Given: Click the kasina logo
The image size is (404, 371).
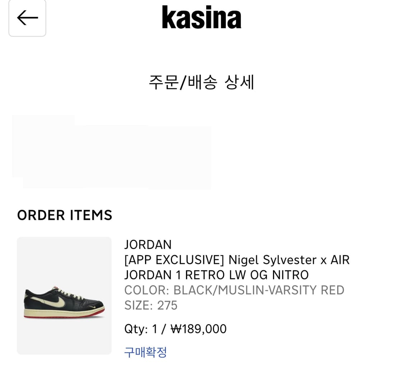Looking at the screenshot, I should click(x=201, y=17).
